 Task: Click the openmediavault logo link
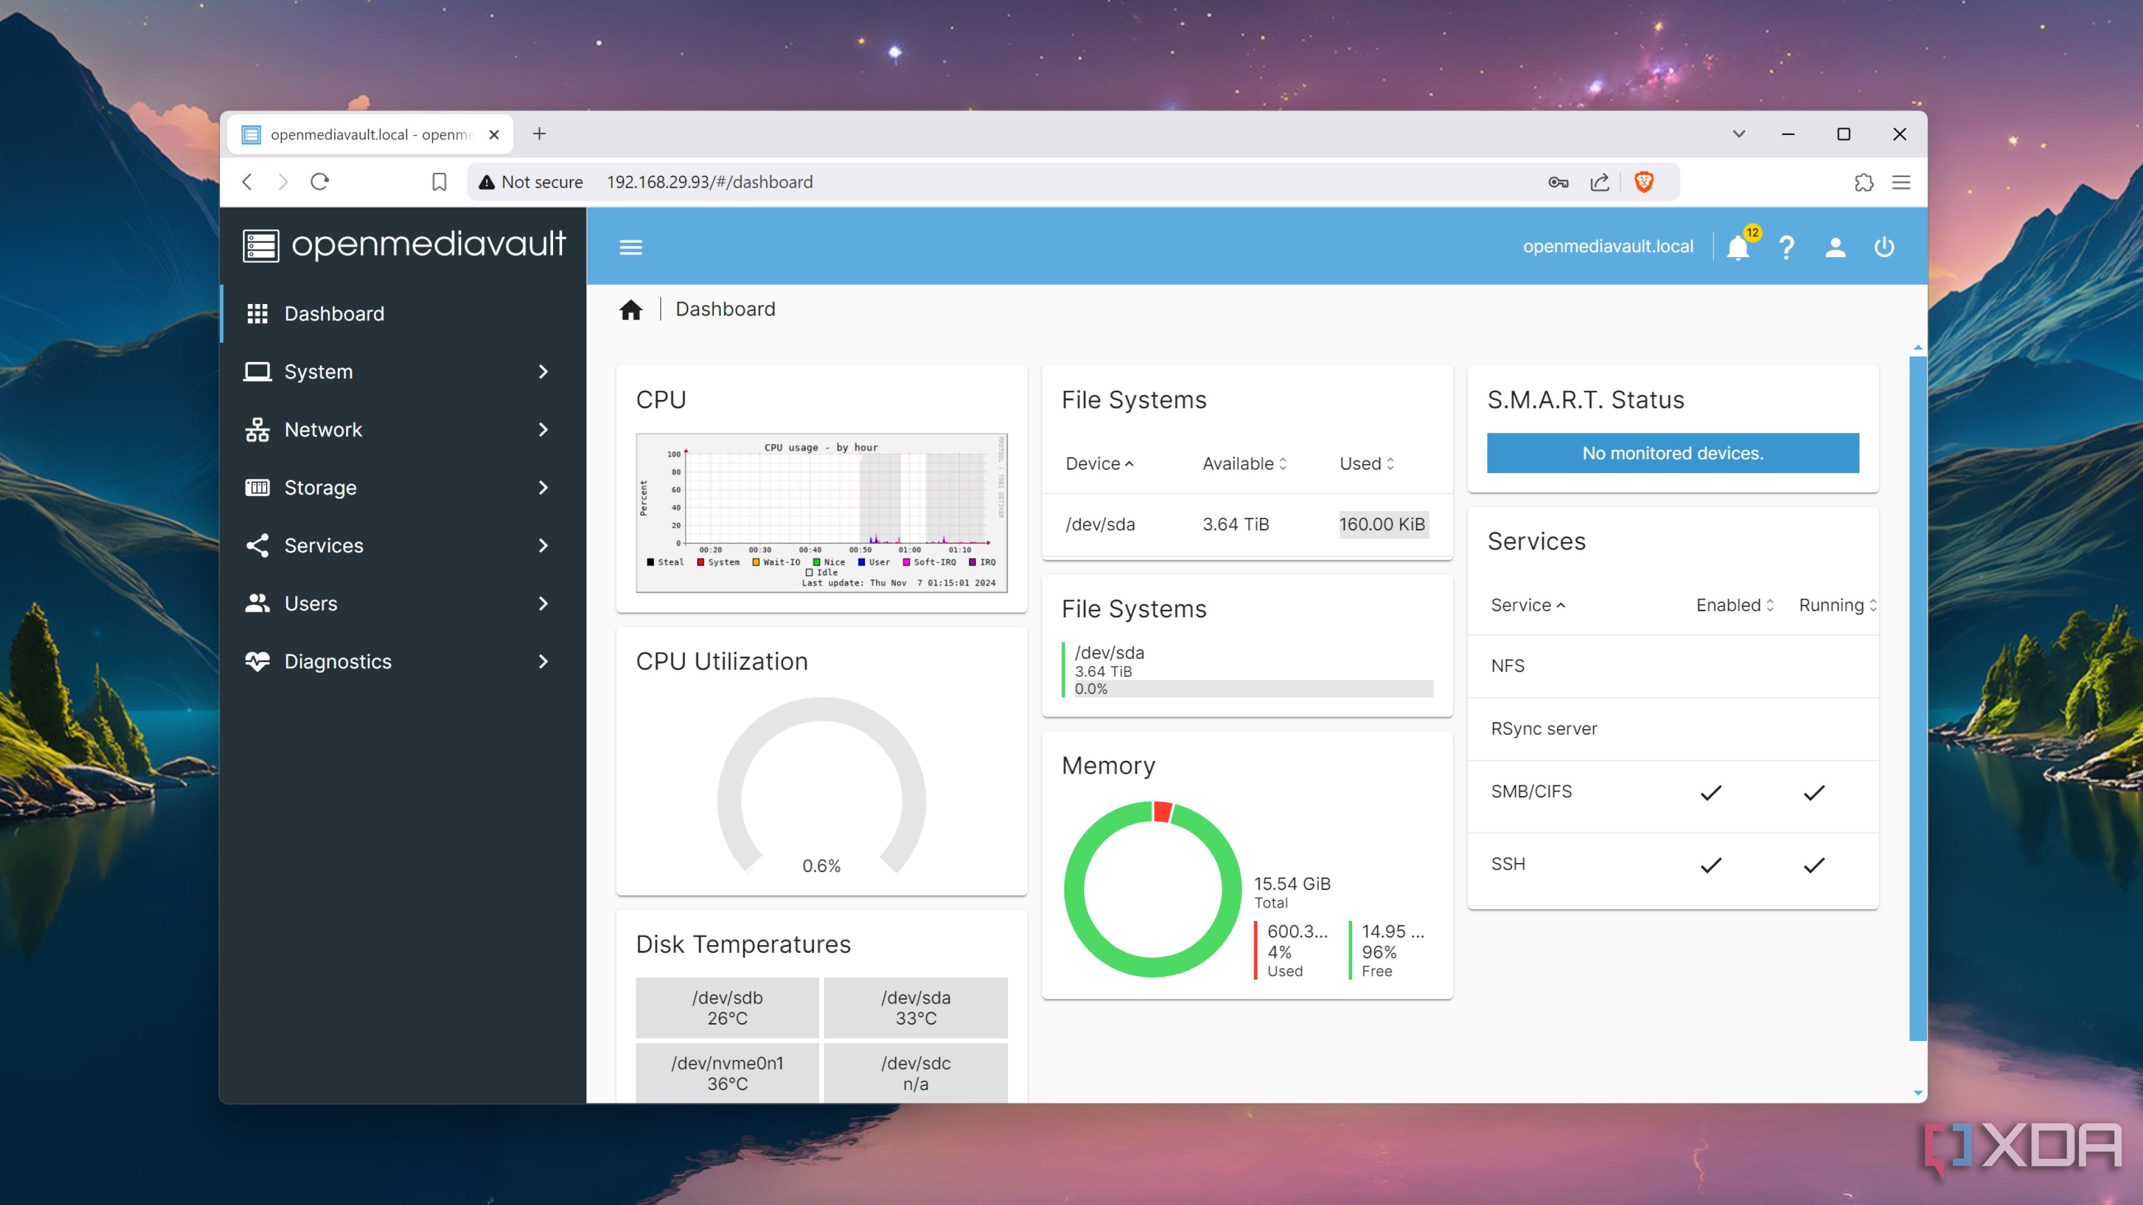[x=404, y=245]
